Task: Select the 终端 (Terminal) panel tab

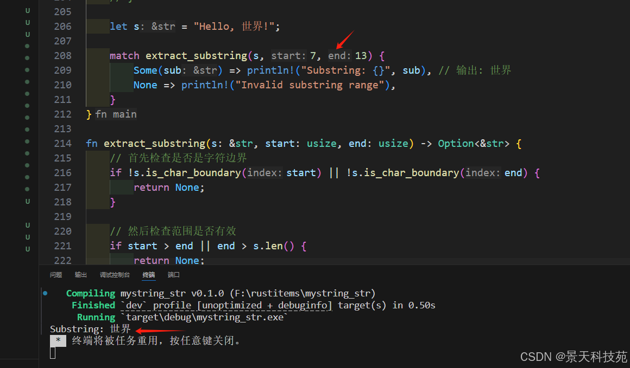Action: pos(149,275)
